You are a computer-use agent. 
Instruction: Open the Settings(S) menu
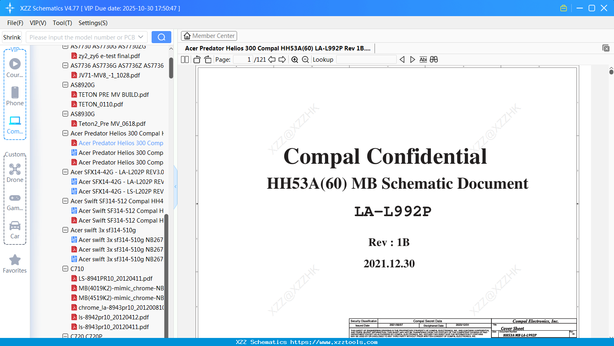coord(93,23)
